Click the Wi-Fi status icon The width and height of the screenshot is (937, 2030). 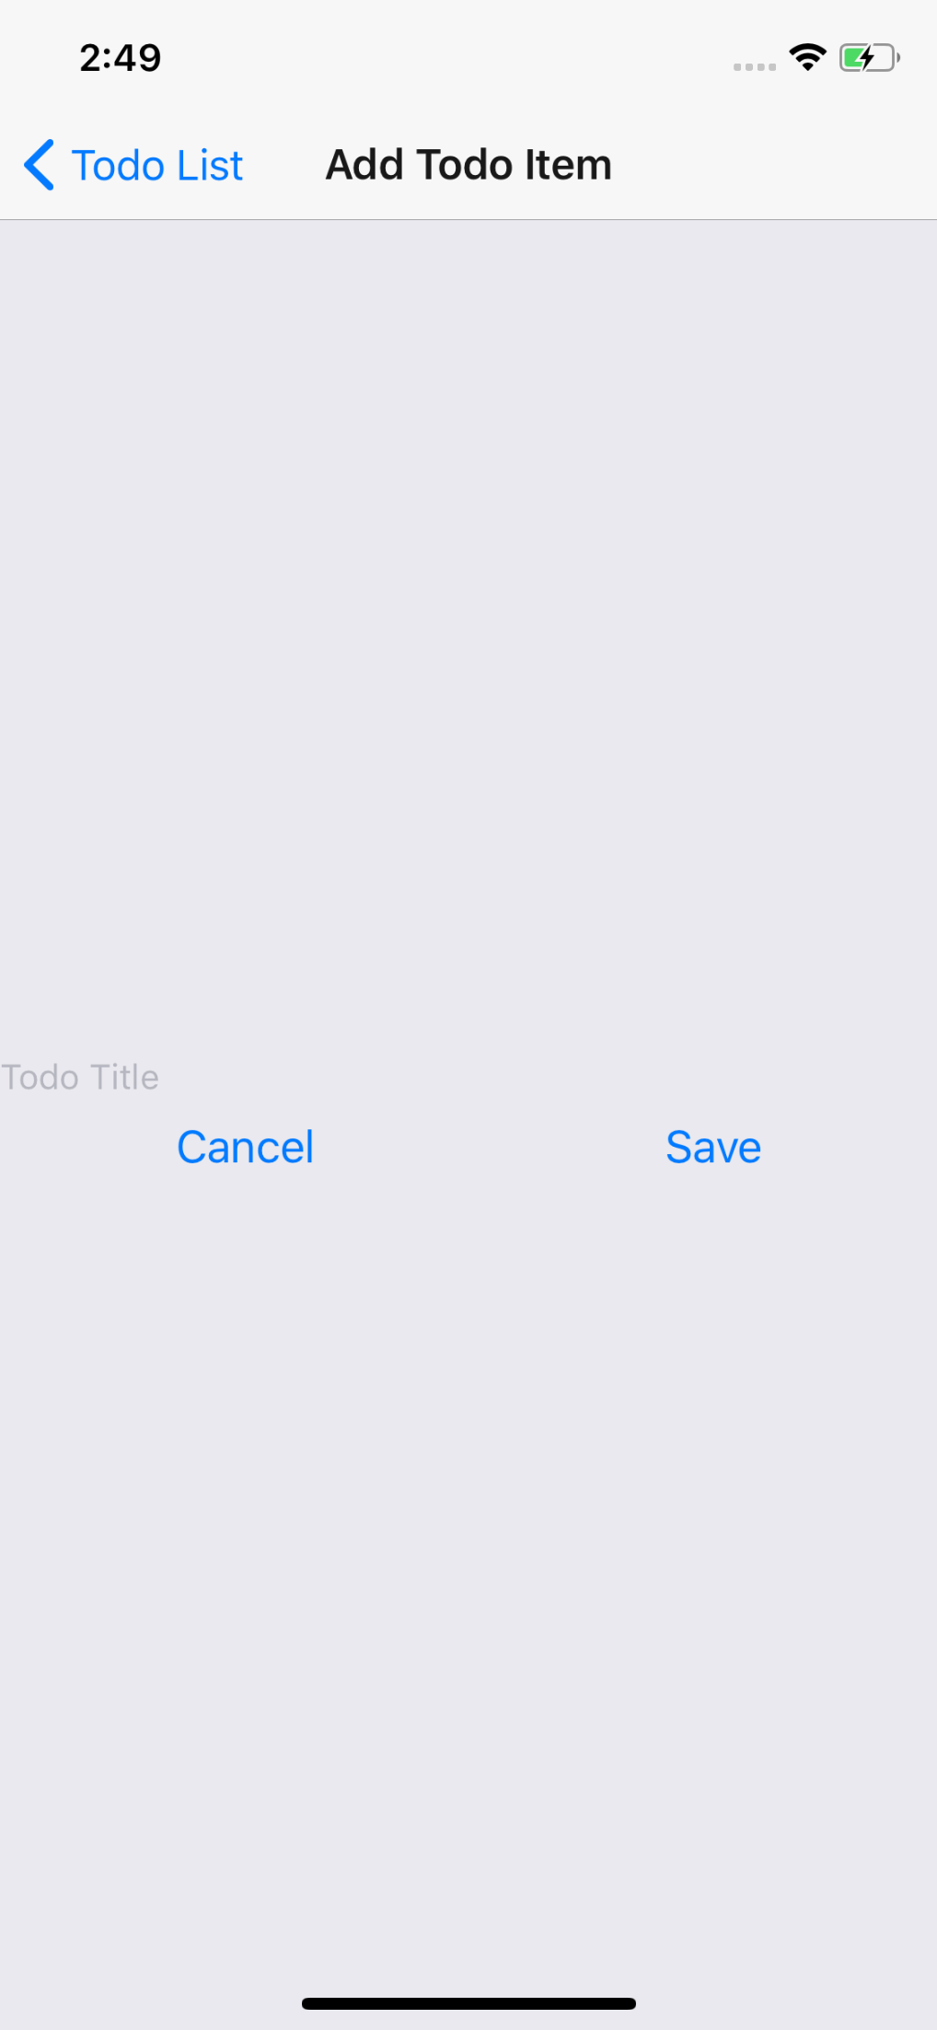(807, 57)
